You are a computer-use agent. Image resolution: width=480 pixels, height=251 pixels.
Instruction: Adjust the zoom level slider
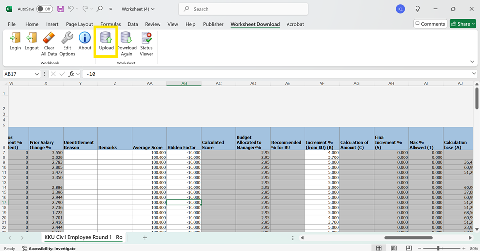(x=438, y=248)
